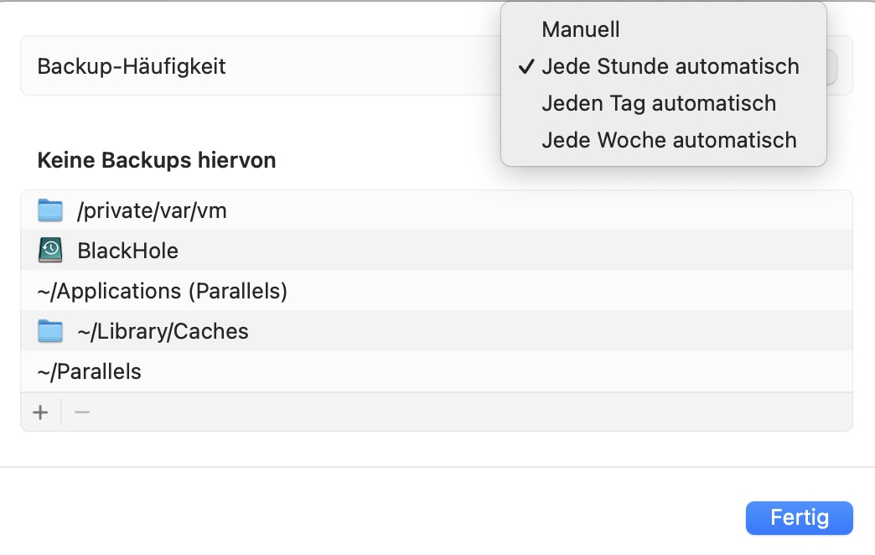The image size is (875, 555).
Task: Remove the selected exclusion with the minus button
Action: [x=82, y=412]
